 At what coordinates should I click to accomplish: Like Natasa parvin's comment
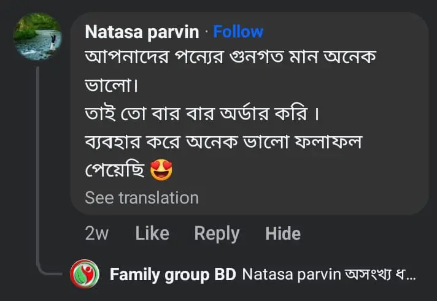pyautogui.click(x=152, y=234)
